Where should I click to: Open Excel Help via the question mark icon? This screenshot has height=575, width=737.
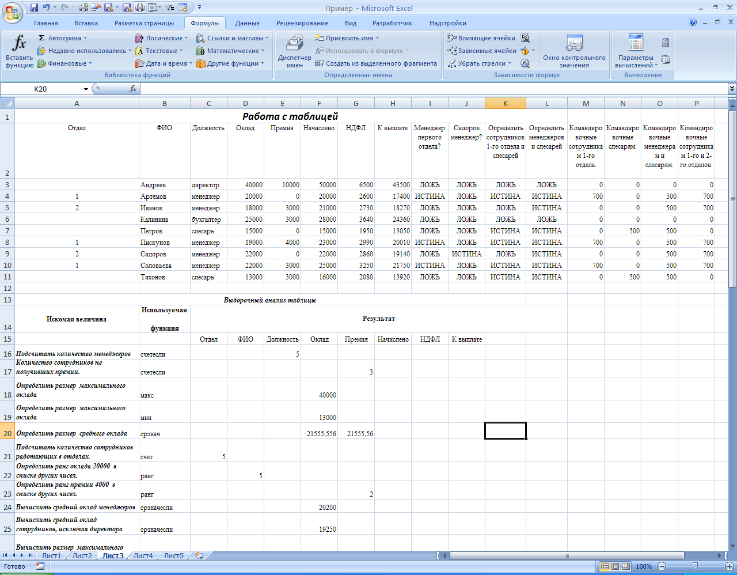693,22
